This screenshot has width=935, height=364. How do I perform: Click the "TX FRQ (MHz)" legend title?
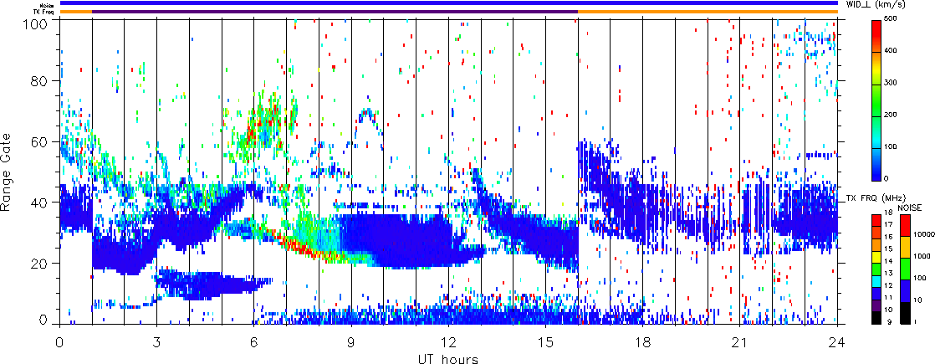pyautogui.click(x=875, y=197)
